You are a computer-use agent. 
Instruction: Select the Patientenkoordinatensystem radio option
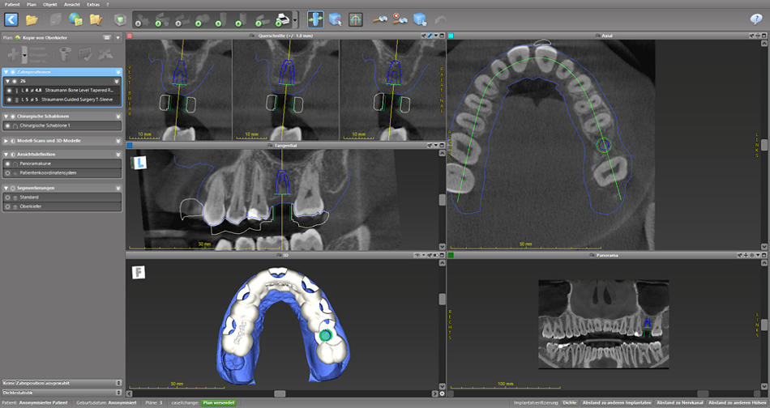coord(7,172)
